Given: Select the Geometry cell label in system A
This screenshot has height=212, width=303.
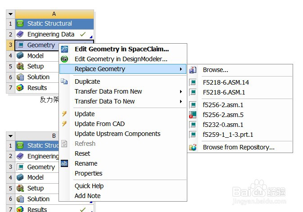Looking at the screenshot, I should click(x=41, y=45).
